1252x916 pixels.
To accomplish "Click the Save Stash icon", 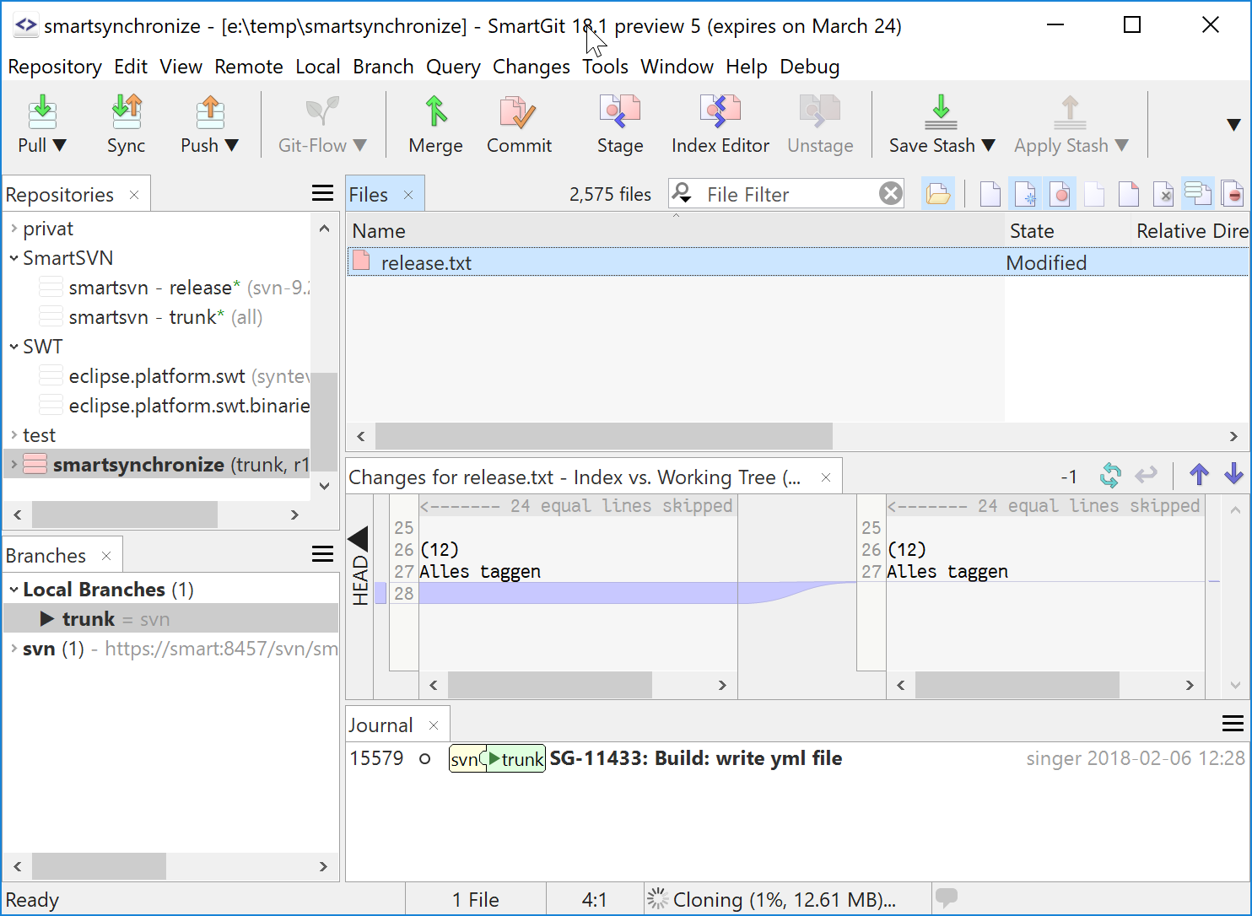I will pos(942,111).
